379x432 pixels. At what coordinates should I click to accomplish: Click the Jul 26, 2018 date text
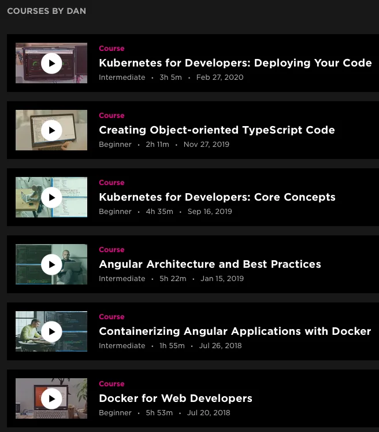point(220,346)
